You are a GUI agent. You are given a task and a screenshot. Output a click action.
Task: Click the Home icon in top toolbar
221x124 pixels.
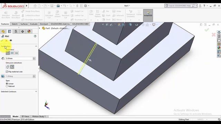35,6
